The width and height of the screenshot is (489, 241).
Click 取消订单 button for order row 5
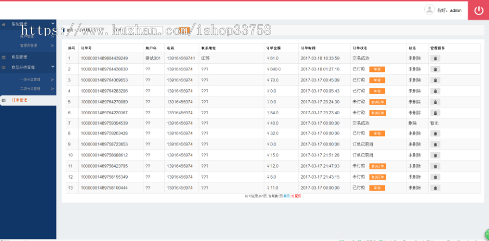[377, 102]
